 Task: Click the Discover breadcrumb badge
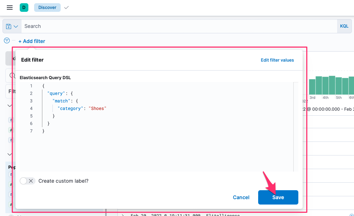pos(47,8)
